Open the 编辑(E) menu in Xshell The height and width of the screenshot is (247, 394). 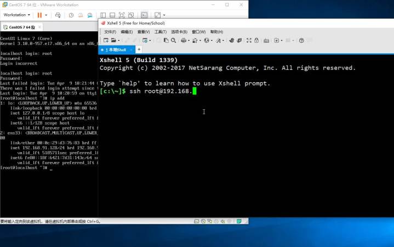tap(127, 32)
